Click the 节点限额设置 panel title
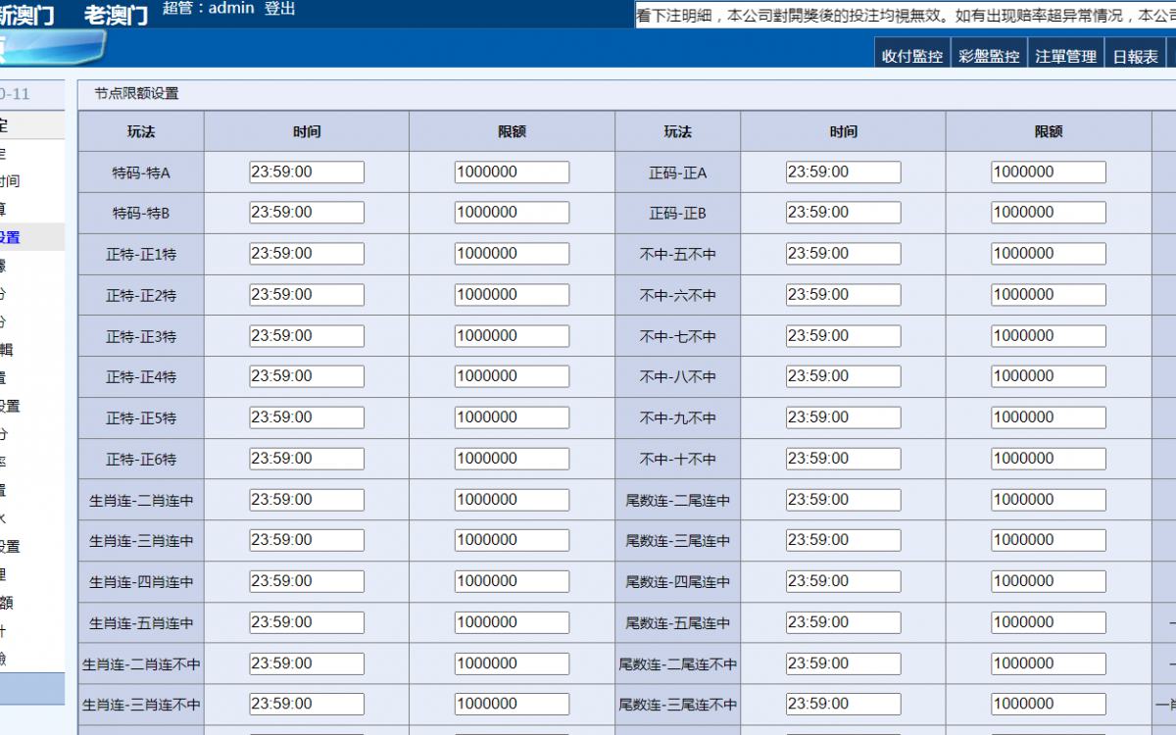The image size is (1176, 735). tap(136, 94)
